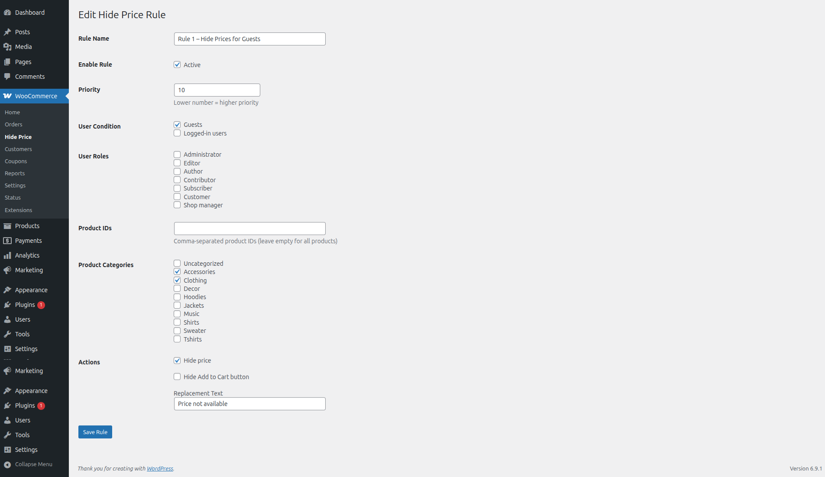Open the Pages section
825x477 pixels.
[23, 61]
